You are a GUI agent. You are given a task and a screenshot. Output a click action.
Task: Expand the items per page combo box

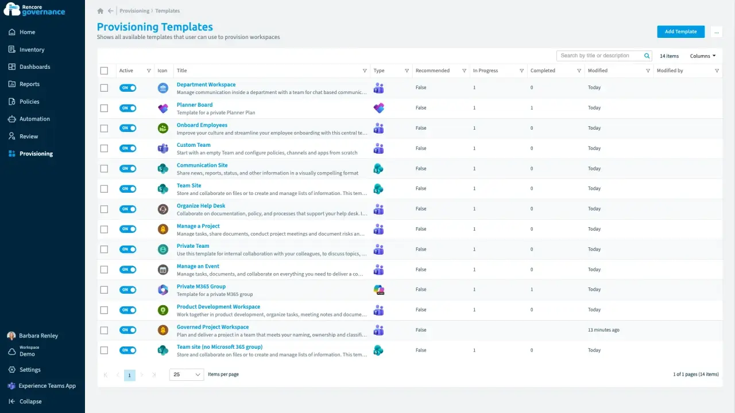(187, 375)
